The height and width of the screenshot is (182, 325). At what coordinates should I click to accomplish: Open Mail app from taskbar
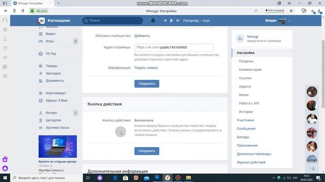point(147,177)
